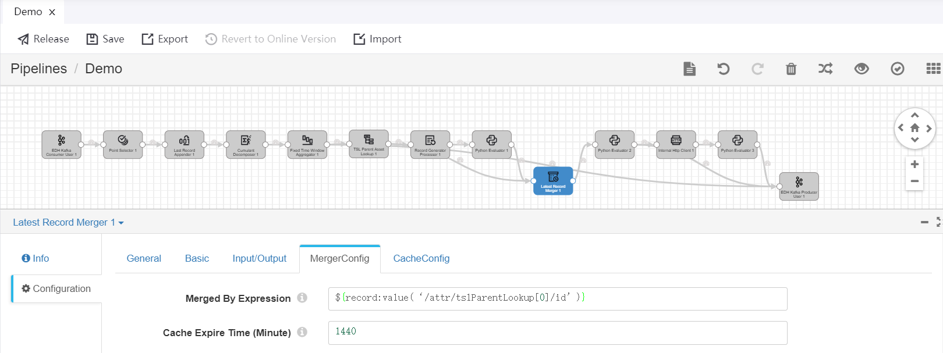Select the Internal Http Client 1 node
The height and width of the screenshot is (353, 943).
point(676,144)
